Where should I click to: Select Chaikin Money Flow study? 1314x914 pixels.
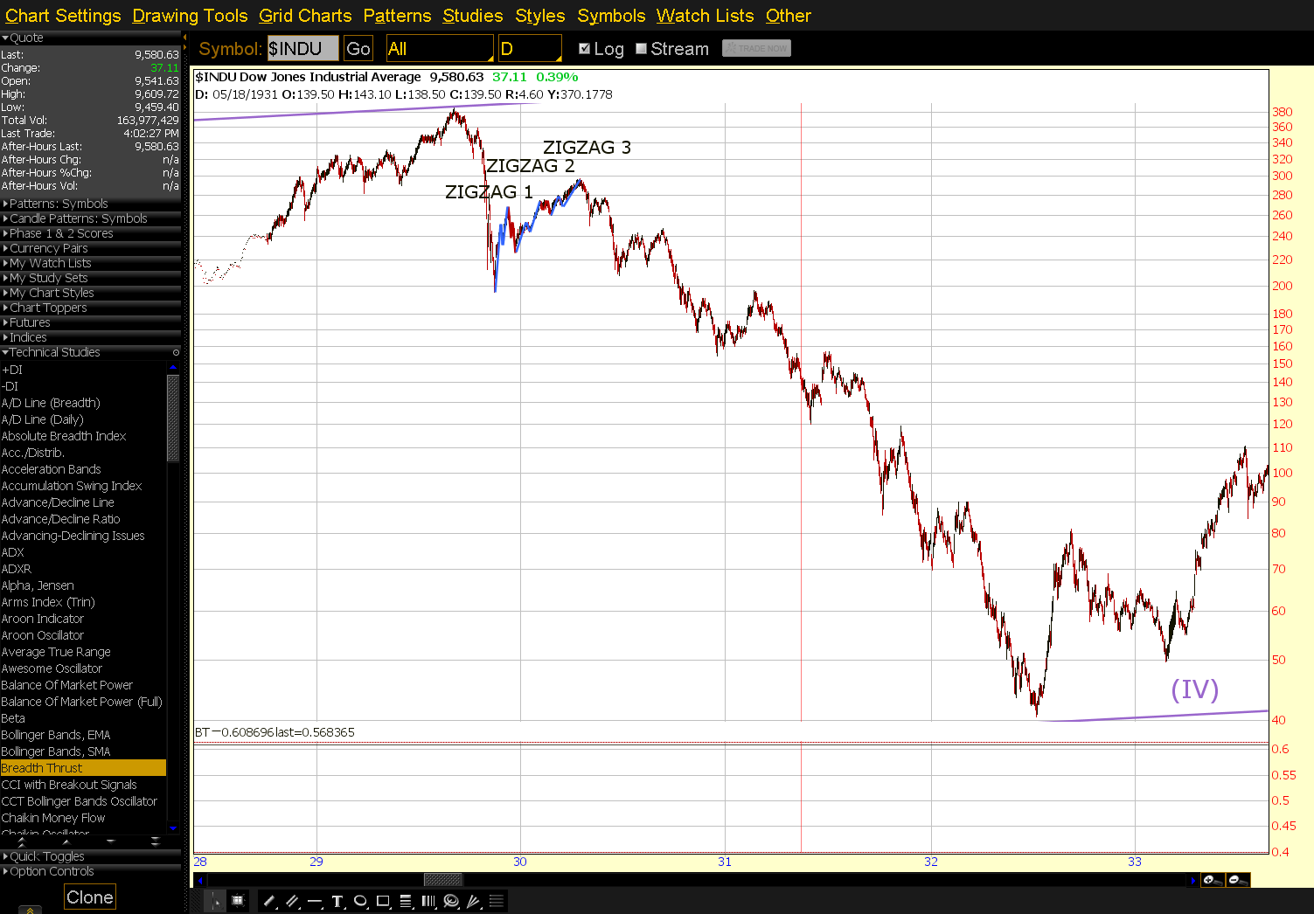click(83, 818)
